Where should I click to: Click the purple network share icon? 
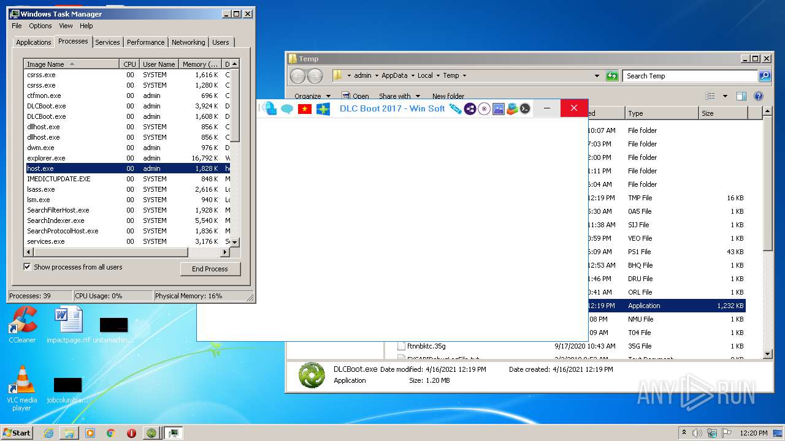470,109
